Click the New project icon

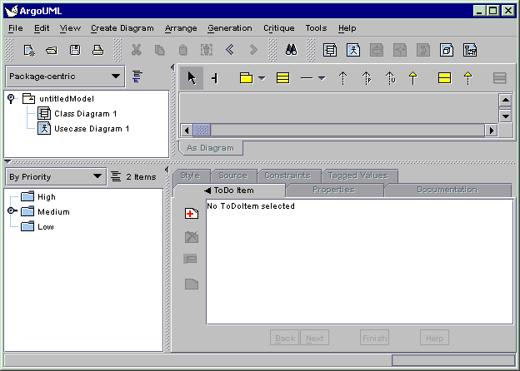pos(29,51)
